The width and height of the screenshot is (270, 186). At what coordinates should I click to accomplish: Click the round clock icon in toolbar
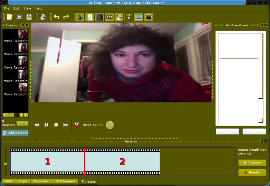point(148,17)
